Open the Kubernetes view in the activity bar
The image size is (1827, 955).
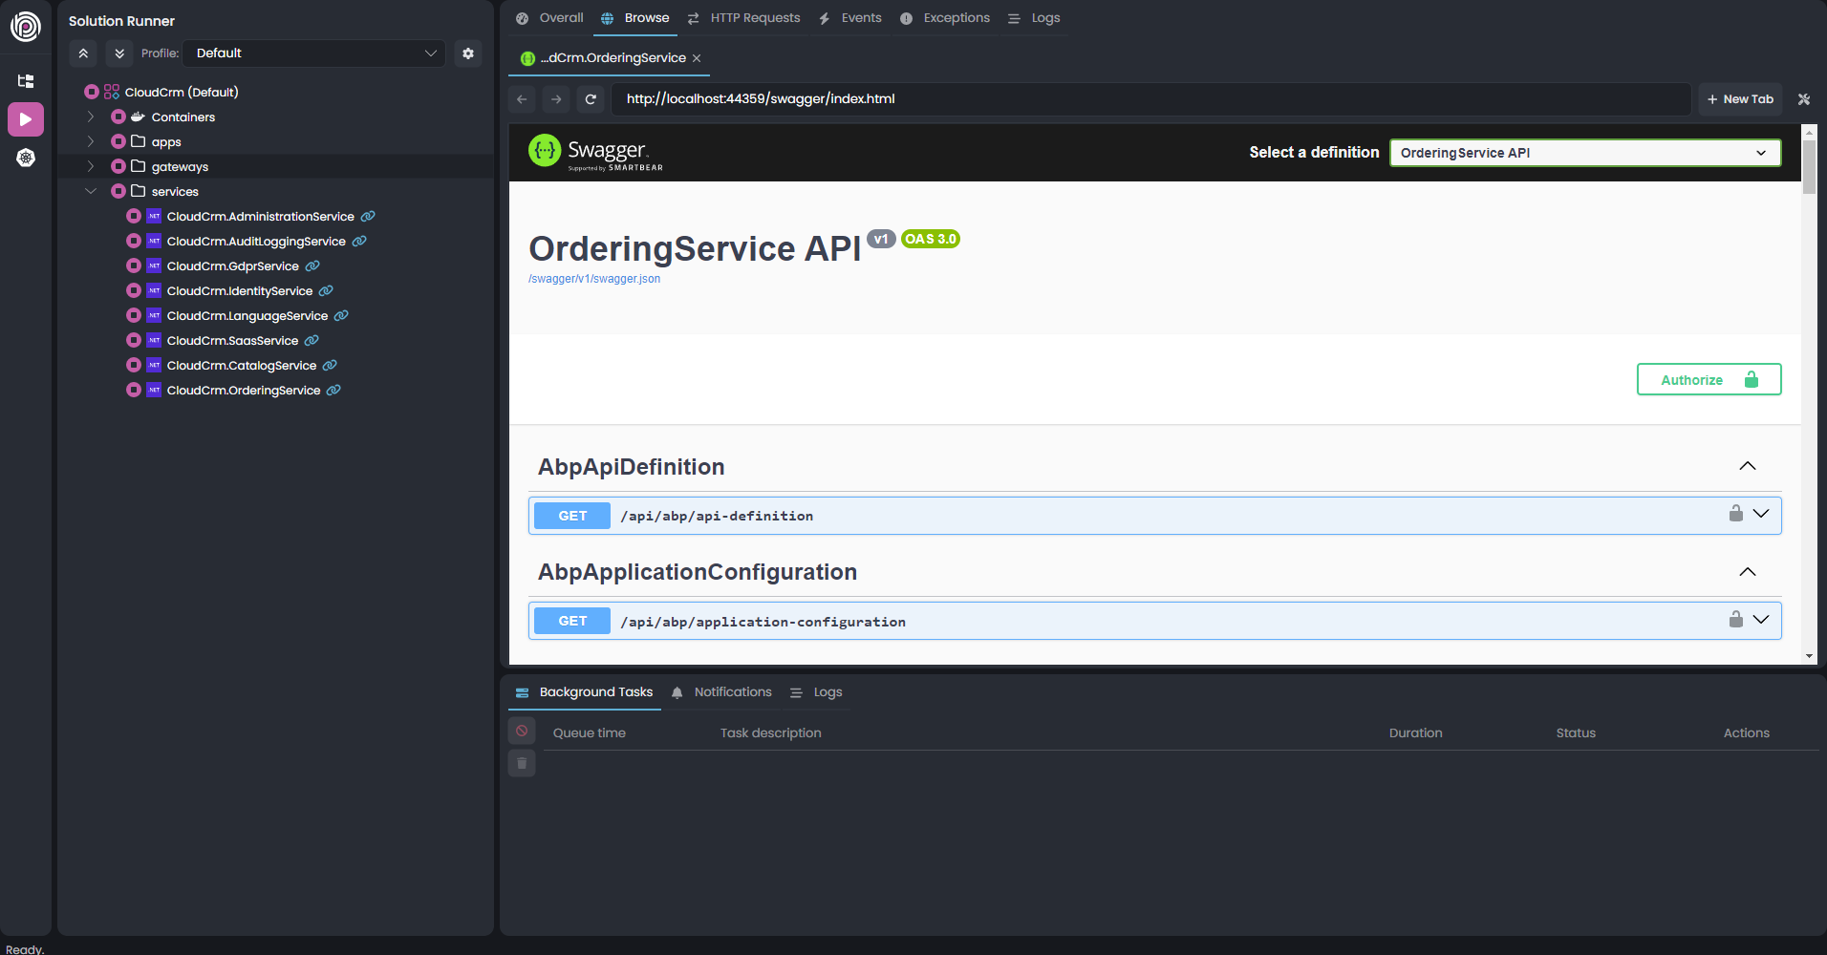[x=26, y=158]
